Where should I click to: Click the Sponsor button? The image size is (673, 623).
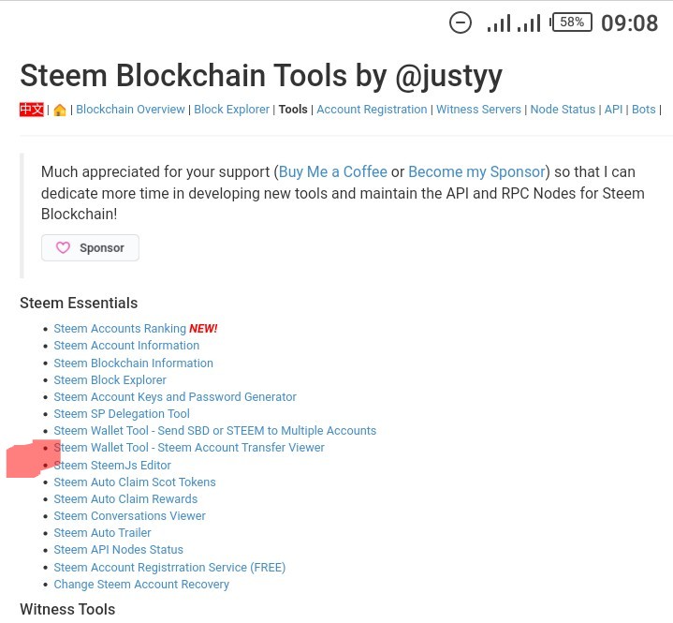(90, 247)
